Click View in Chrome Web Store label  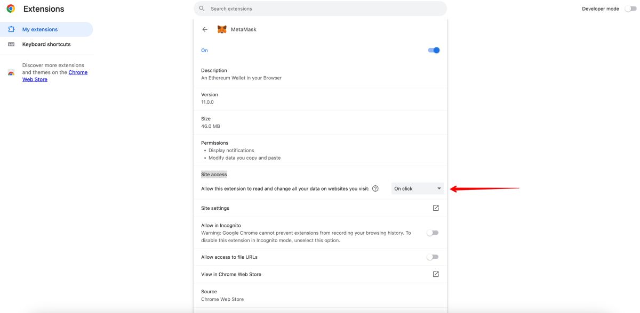pos(231,274)
